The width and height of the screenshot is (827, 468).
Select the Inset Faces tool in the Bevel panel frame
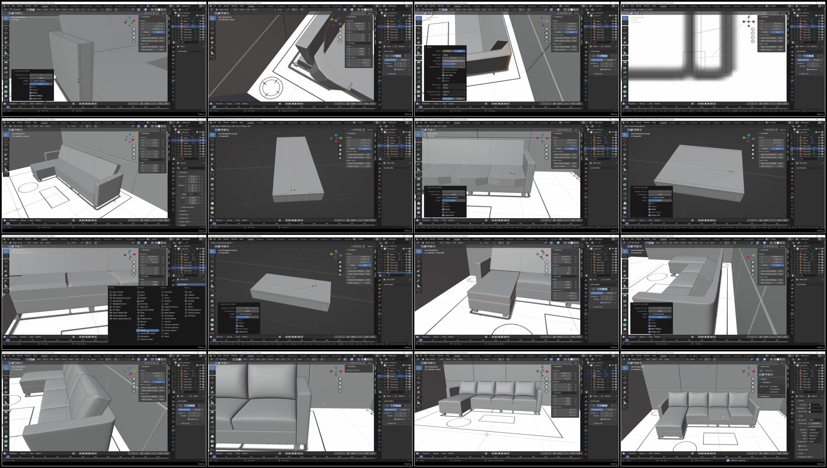point(418,68)
